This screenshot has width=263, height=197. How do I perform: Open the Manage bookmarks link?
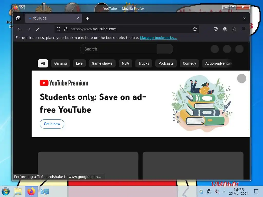pos(158,38)
